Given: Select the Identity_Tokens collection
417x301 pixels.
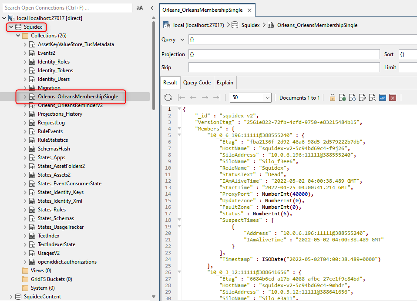Looking at the screenshot, I should coord(55,70).
